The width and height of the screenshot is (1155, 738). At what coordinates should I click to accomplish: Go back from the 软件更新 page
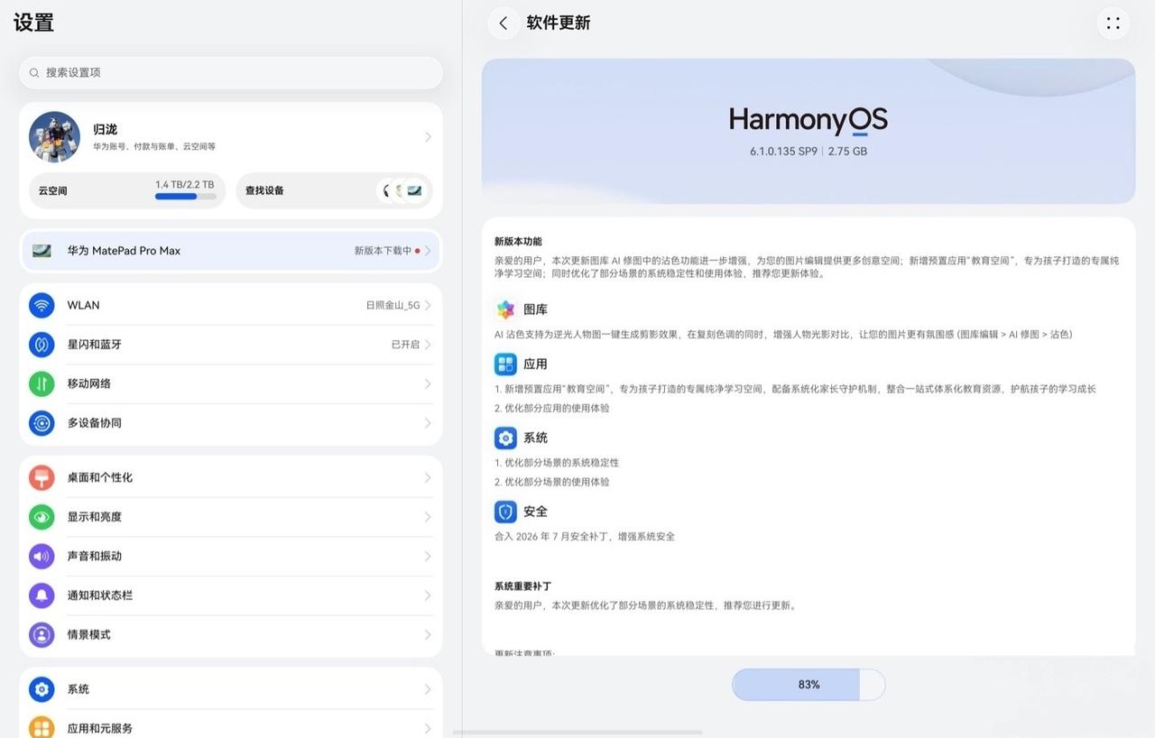[x=504, y=23]
